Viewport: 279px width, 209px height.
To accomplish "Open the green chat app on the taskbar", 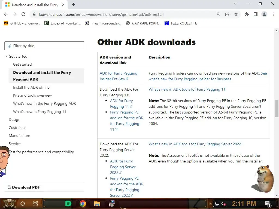I will pos(68,204).
